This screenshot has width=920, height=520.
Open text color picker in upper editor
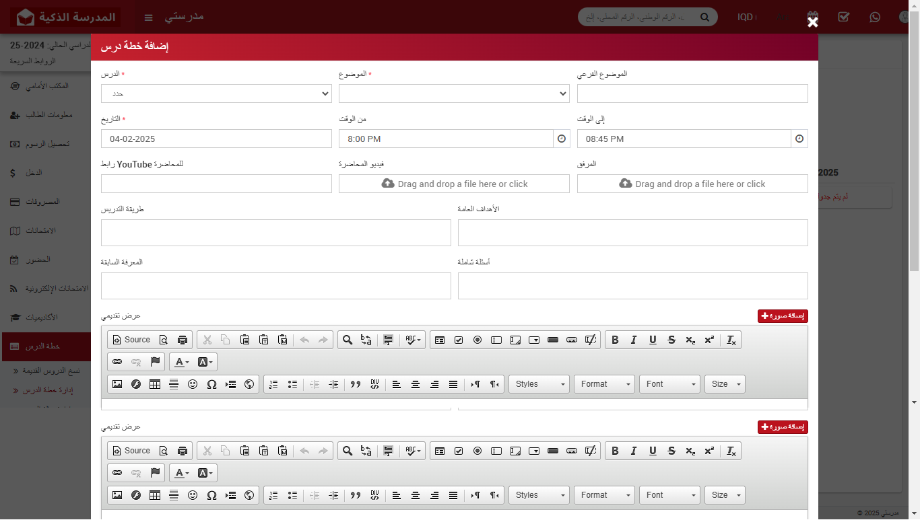coord(181,362)
